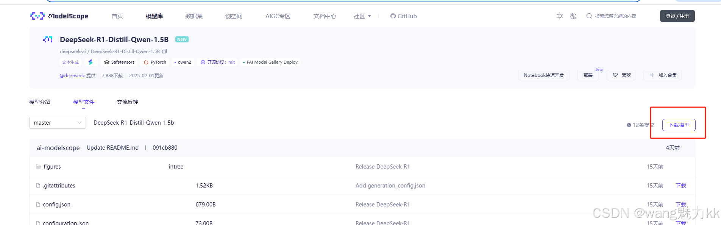Click the 文本生成 tag
This screenshot has height=225, width=721.
[x=70, y=62]
